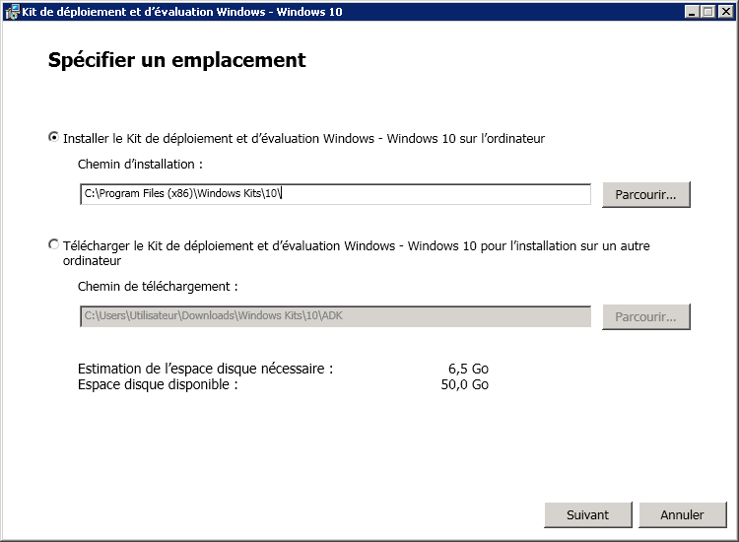Proceed with the Suivant button
Screen dimensions: 739x542
[x=587, y=514]
